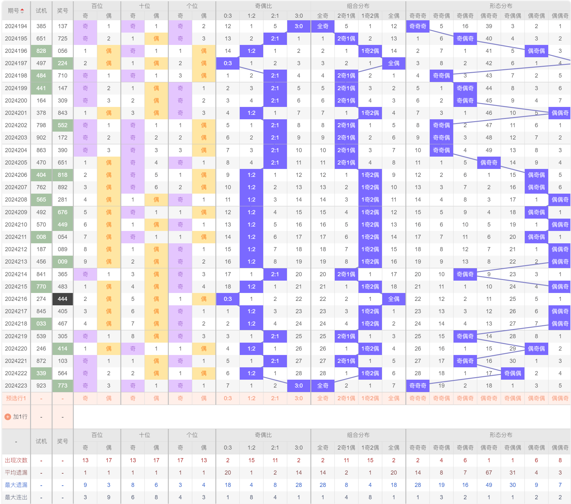The height and width of the screenshot is (504, 571).
Task: Pick 1:2 in the 预选行1 row
Action: [x=251, y=398]
